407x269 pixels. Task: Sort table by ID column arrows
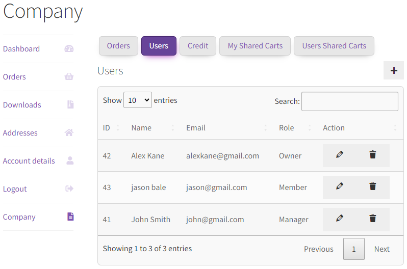118,128
